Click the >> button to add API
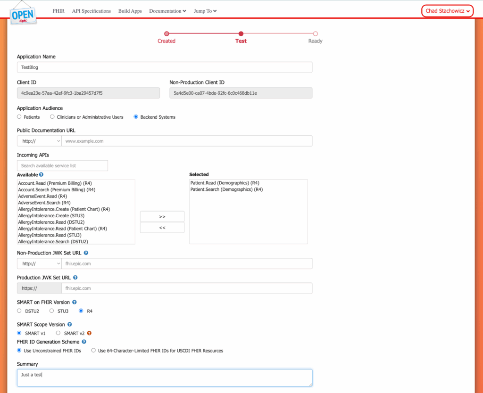The width and height of the screenshot is (483, 393). coord(162,217)
